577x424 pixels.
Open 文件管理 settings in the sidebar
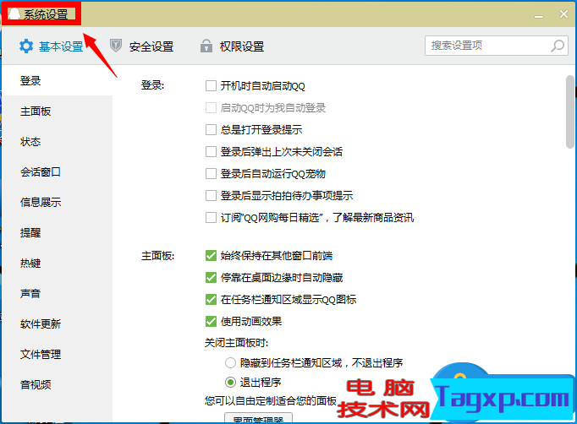pyautogui.click(x=57, y=354)
